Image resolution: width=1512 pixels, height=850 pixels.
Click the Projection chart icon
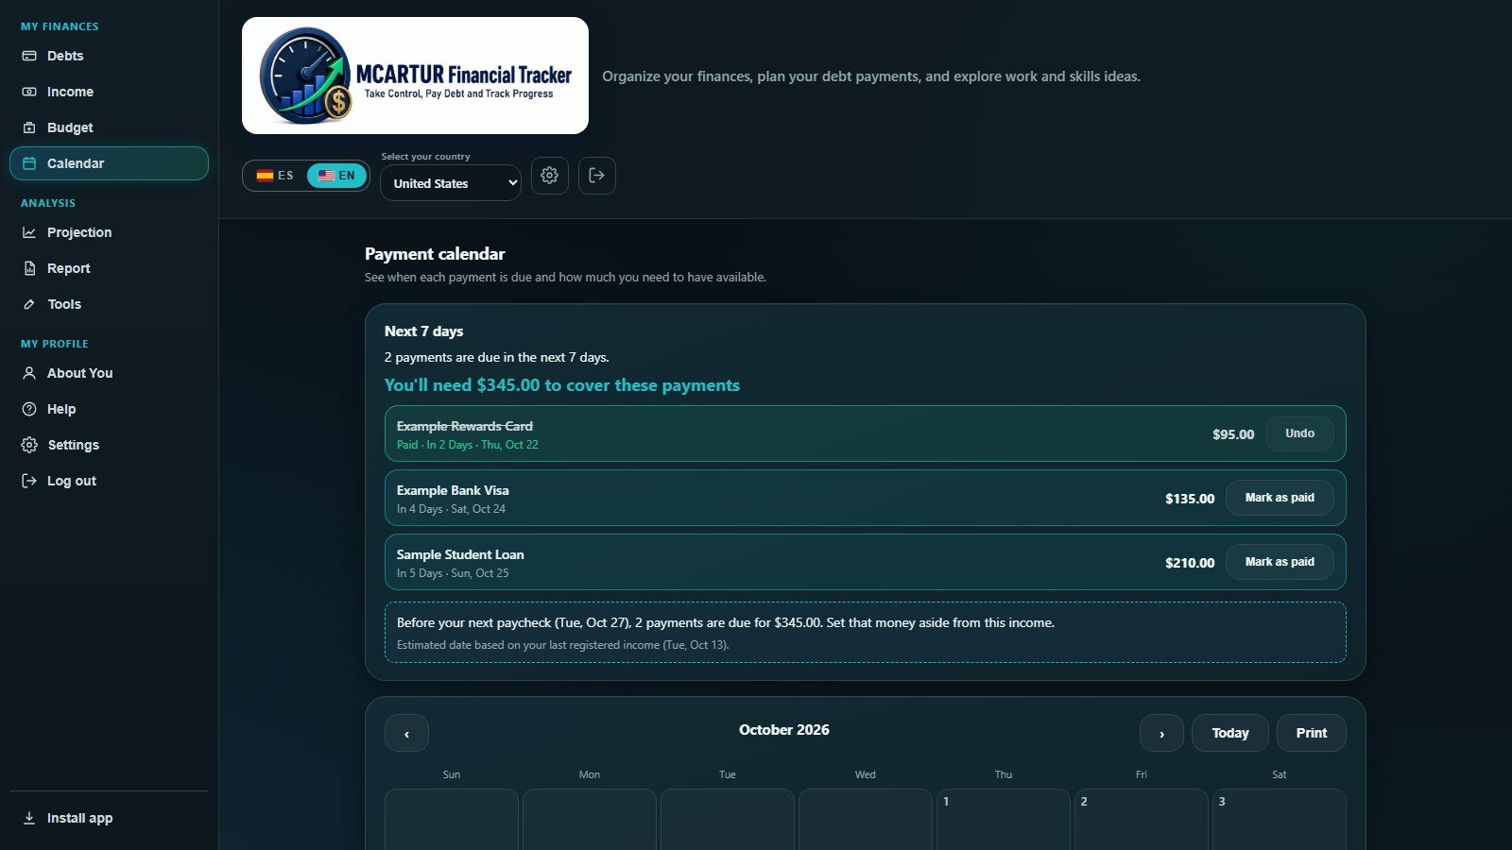[29, 232]
